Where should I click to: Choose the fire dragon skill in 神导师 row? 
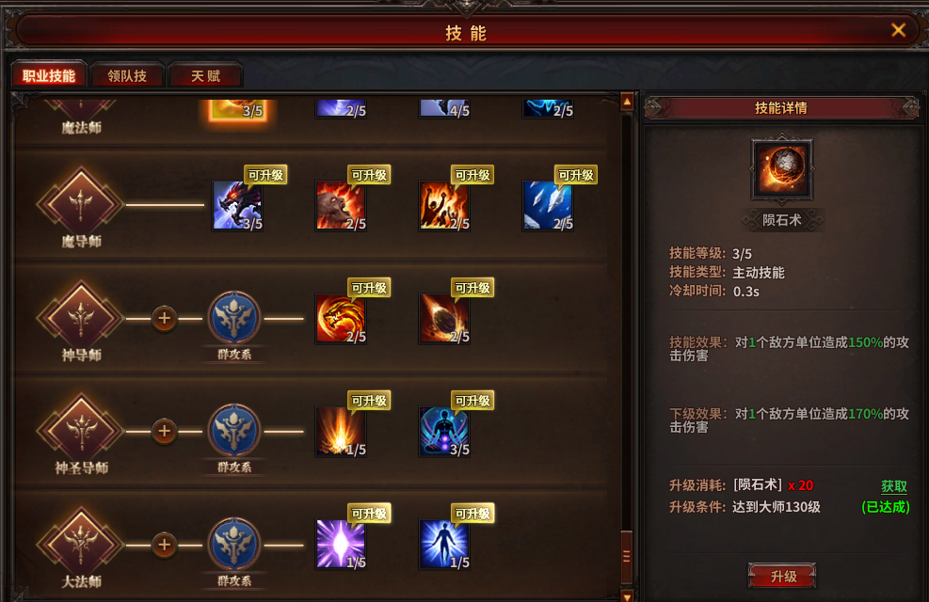[x=341, y=319]
